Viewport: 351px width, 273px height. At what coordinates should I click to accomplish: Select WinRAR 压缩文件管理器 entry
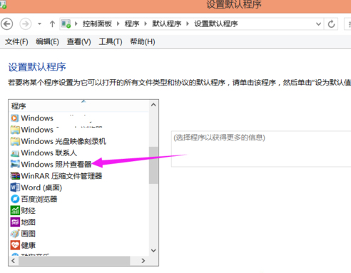(x=61, y=176)
